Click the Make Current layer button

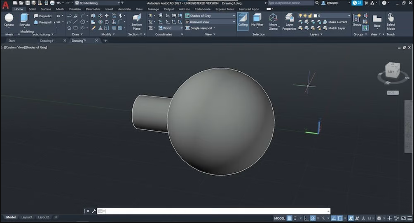click(335, 22)
